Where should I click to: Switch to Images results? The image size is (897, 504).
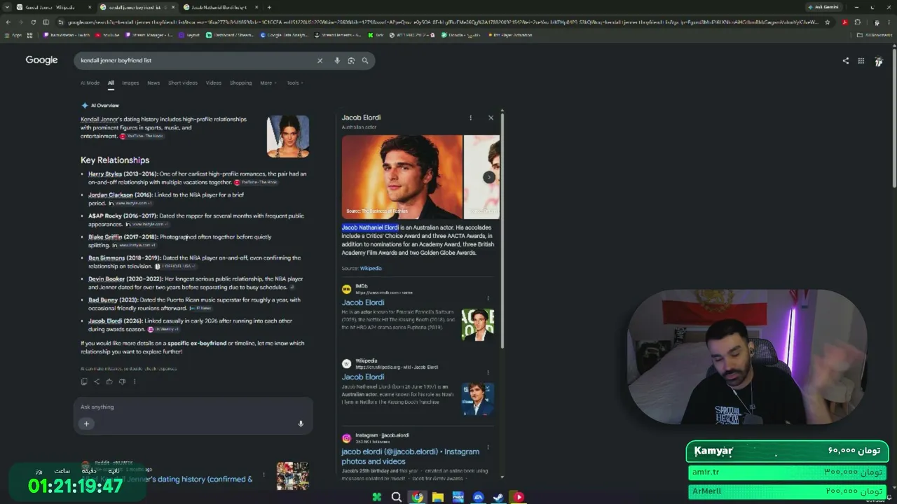pos(130,83)
